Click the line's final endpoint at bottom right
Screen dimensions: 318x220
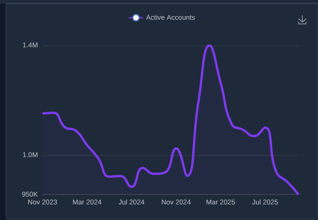[298, 193]
